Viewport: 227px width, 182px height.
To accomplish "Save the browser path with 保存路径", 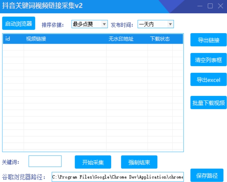I will 207,175.
